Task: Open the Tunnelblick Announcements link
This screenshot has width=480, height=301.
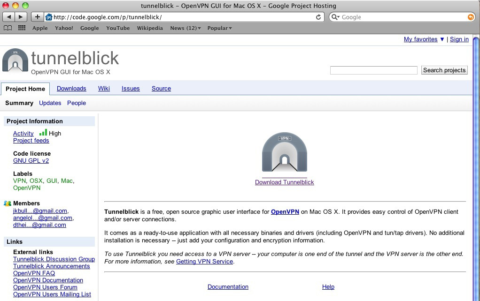Action: (x=52, y=266)
